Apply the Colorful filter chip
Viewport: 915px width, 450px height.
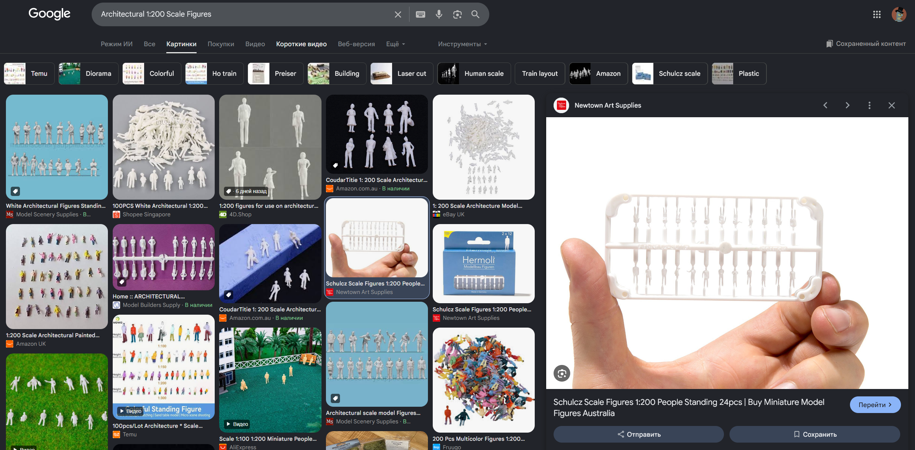[152, 74]
